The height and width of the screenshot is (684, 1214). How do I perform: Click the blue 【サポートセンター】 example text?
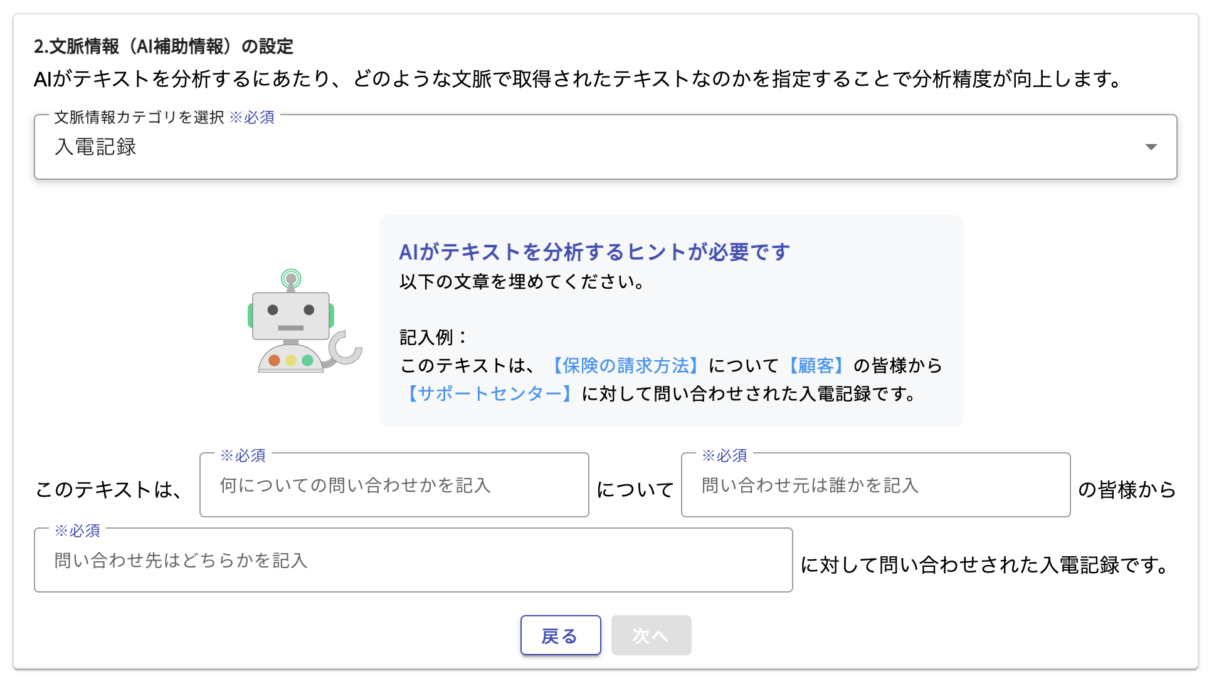click(490, 393)
